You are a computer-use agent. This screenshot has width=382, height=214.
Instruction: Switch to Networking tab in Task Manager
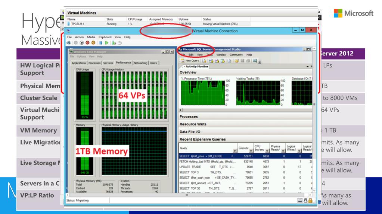(140, 63)
